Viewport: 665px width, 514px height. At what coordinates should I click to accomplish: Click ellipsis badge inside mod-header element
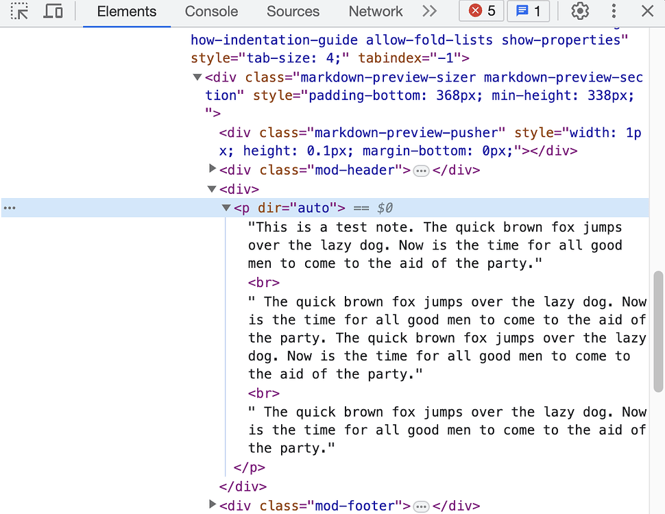tap(421, 171)
